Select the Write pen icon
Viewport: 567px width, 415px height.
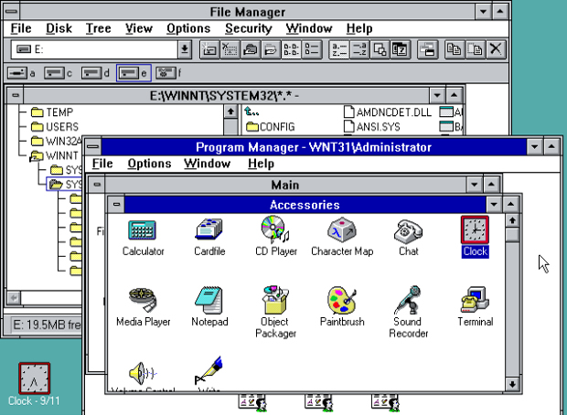209,371
